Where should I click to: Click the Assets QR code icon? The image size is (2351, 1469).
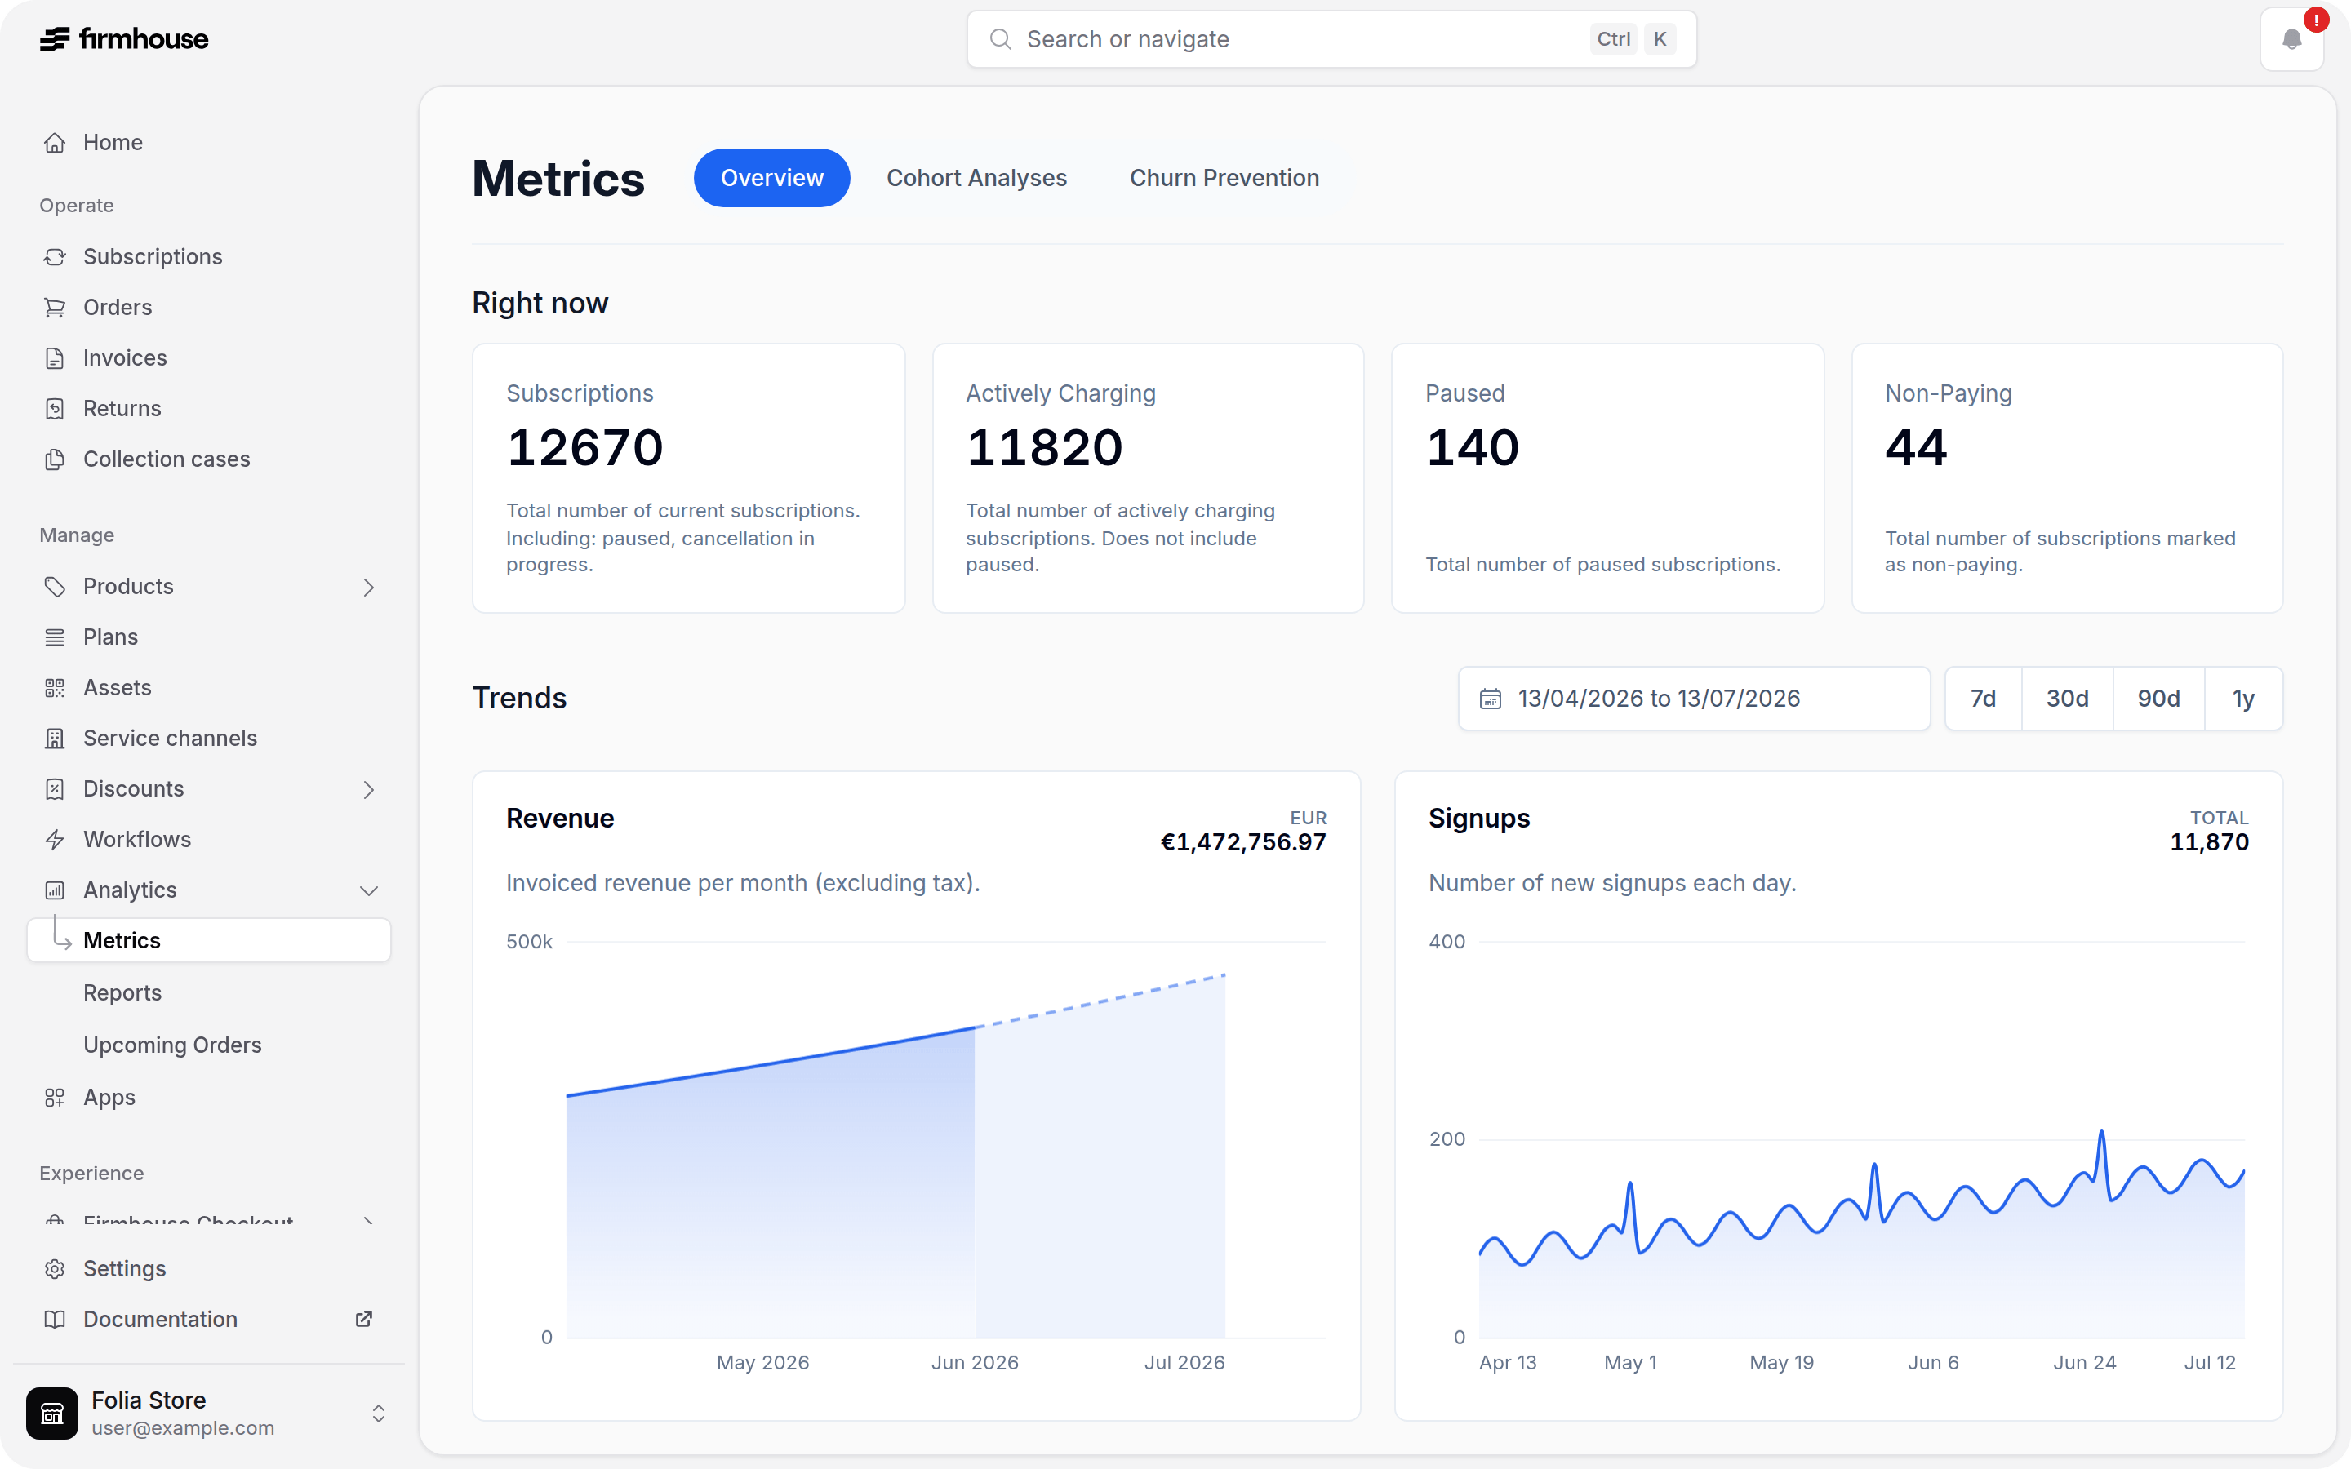55,688
